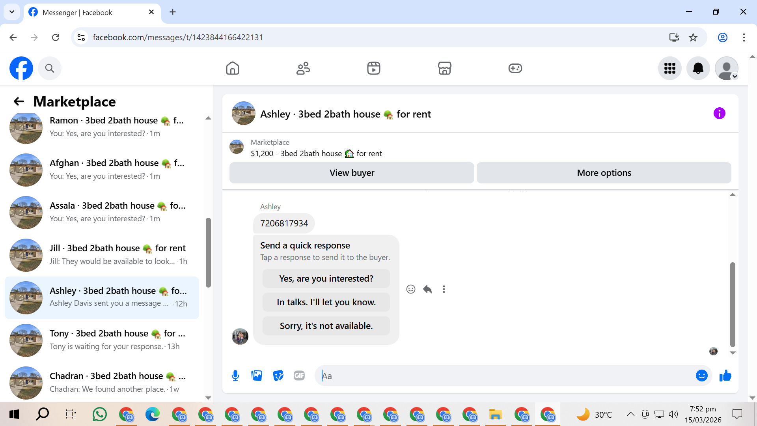Show hidden system tray icons

click(x=631, y=414)
